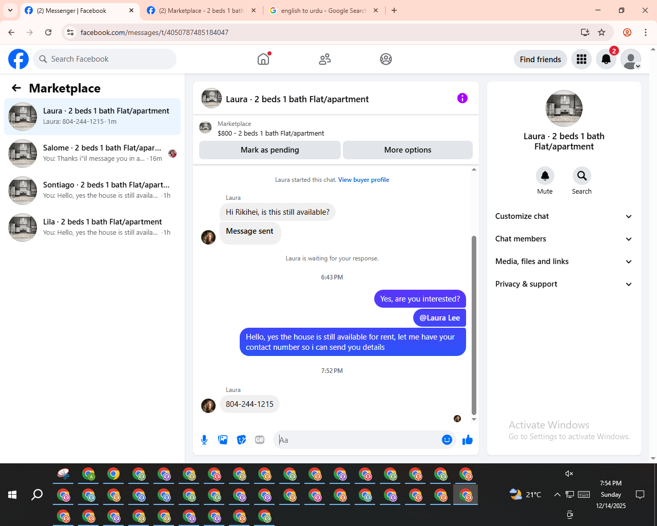Open weather widget showing 21°C
Screen dimensions: 657x526
point(525,495)
